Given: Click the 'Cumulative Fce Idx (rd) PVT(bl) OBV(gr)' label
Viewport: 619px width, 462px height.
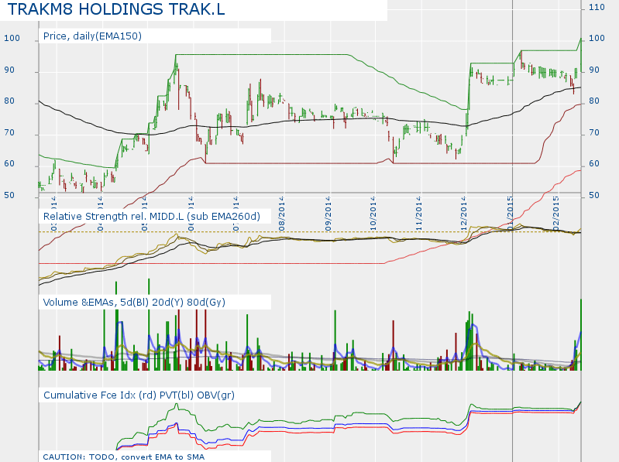Looking at the screenshot, I should click(139, 395).
